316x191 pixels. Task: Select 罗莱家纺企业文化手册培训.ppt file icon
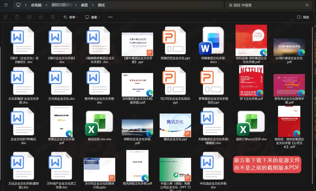tap(212, 81)
